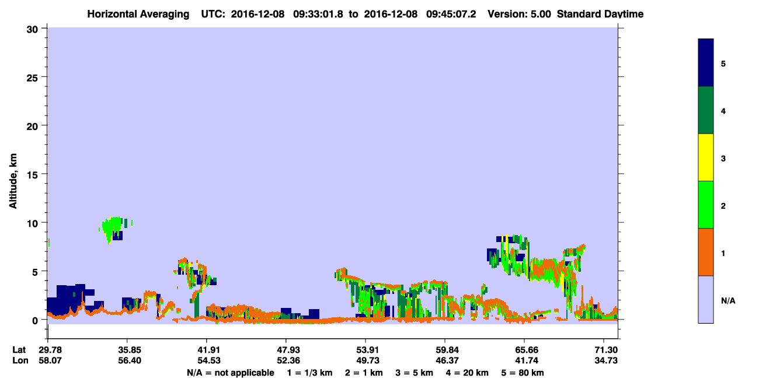Click the colorbar label 5
The width and height of the screenshot is (759, 389).
click(723, 63)
